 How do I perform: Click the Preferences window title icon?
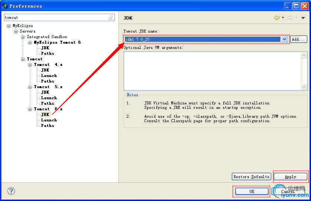(5, 6)
